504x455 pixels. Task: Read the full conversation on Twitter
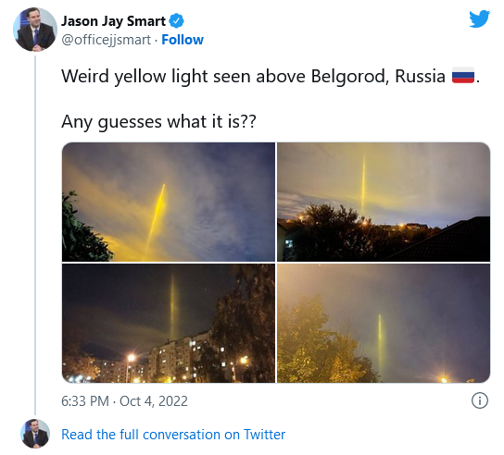click(x=173, y=435)
